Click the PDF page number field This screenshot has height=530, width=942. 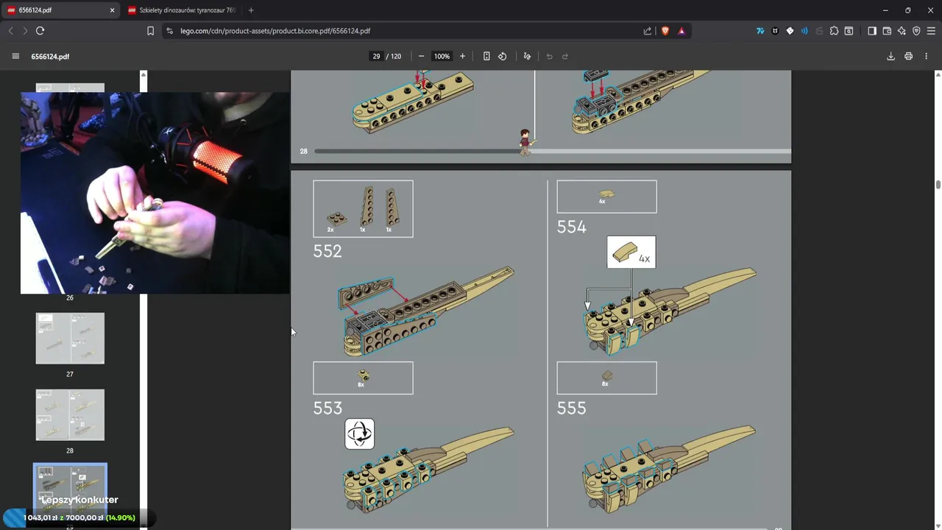click(376, 57)
